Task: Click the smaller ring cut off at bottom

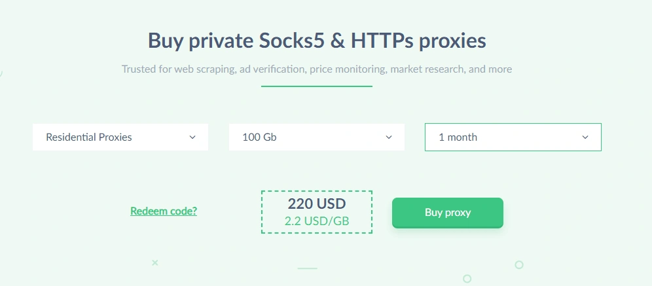Action: (467, 279)
